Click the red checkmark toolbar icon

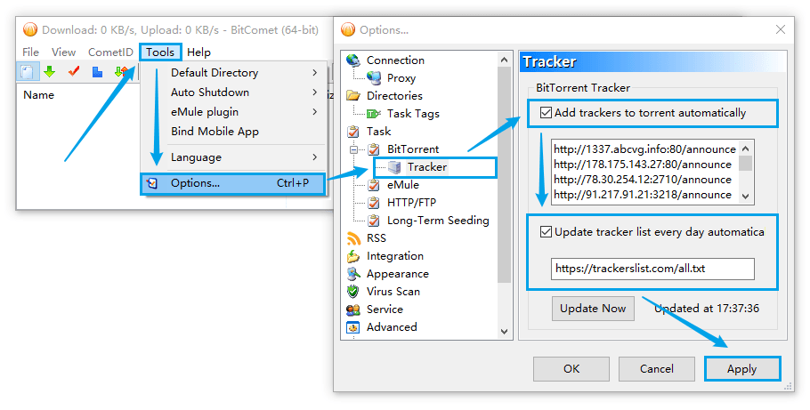click(74, 71)
